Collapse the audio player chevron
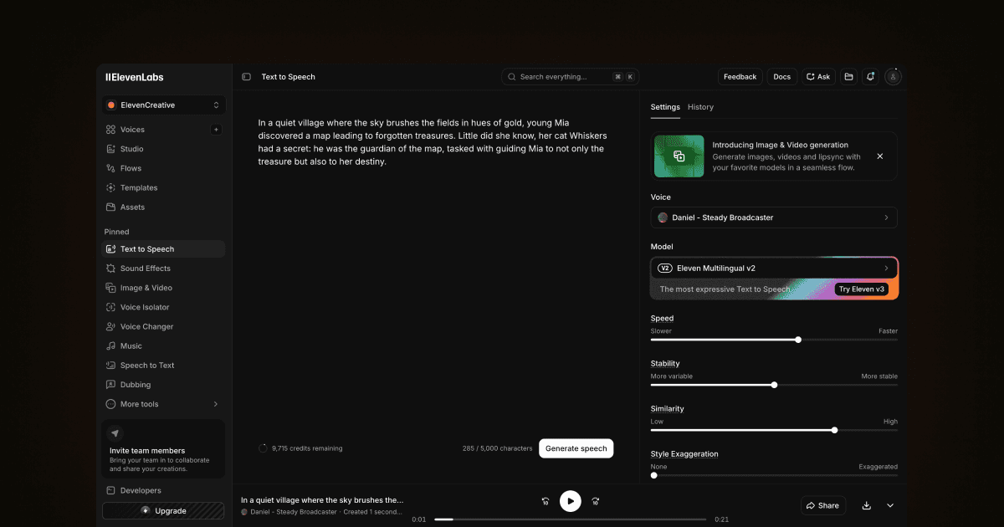 click(890, 505)
